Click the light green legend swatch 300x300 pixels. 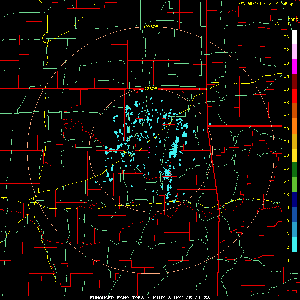pos(294,184)
